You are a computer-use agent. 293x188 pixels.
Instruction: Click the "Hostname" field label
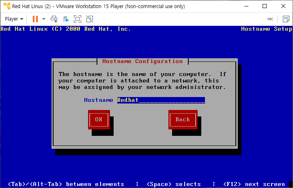click(x=99, y=100)
